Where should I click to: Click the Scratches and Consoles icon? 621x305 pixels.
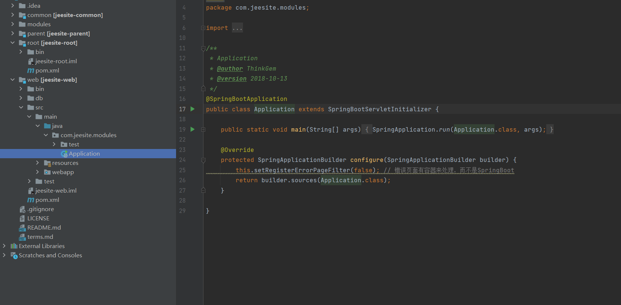click(14, 255)
